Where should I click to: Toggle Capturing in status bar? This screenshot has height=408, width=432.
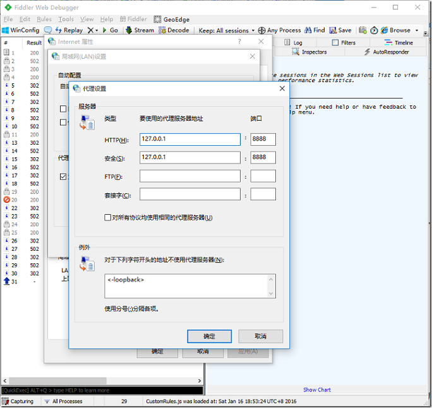pyautogui.click(x=18, y=402)
